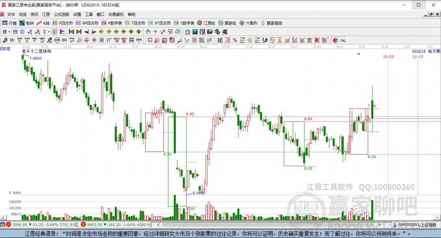
Task: Move chart right with black right arrow
Action: tap(94, 32)
